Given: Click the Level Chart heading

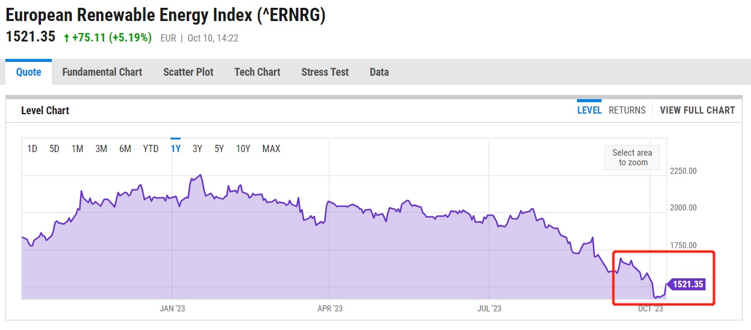Looking at the screenshot, I should (x=45, y=111).
